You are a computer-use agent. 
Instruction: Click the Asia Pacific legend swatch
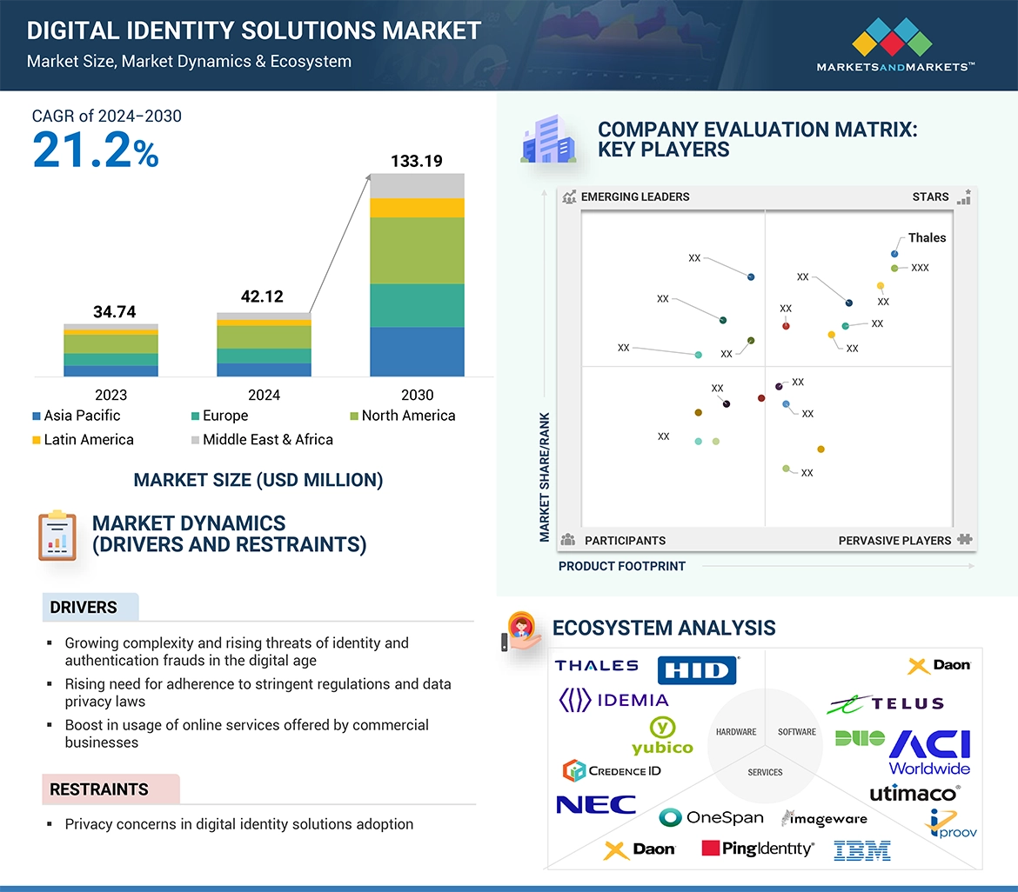point(36,416)
